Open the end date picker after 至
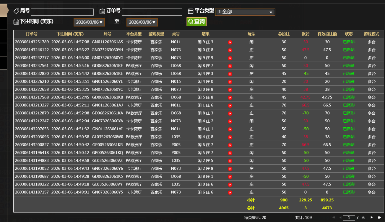This screenshot has height=222, width=385. (x=142, y=22)
